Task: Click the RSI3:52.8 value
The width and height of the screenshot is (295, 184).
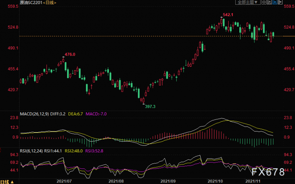Action: [x=94, y=151]
